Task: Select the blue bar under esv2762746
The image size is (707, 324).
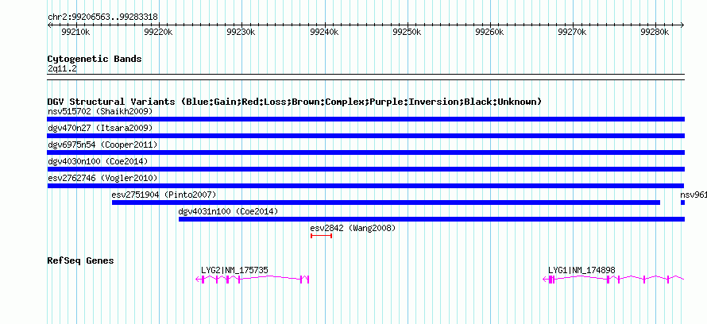Action: point(365,186)
